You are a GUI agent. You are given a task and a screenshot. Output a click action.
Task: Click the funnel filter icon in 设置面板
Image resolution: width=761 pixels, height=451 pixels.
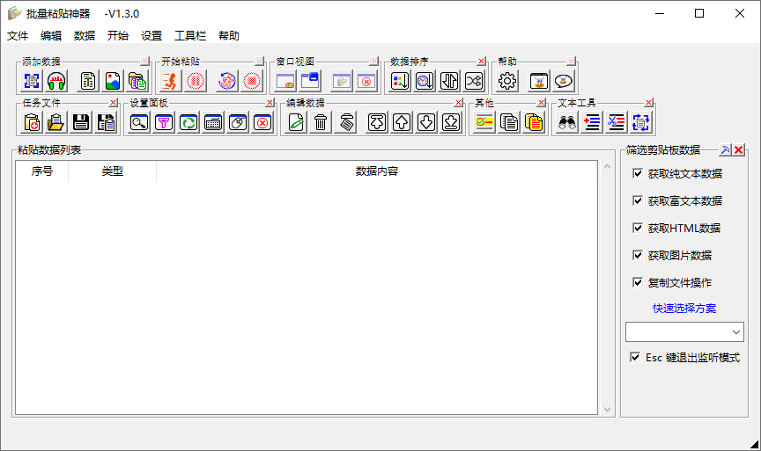pos(164,122)
